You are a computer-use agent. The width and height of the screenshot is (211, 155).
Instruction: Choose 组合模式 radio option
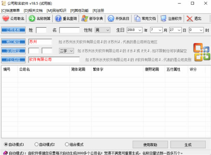pyautogui.click(x=68, y=144)
